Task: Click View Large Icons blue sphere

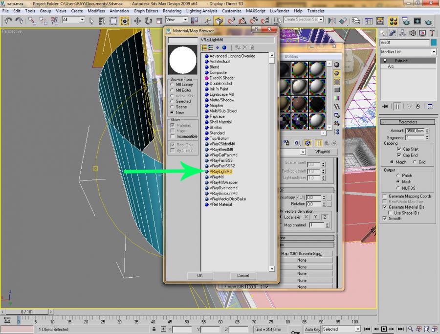Action: [x=224, y=48]
